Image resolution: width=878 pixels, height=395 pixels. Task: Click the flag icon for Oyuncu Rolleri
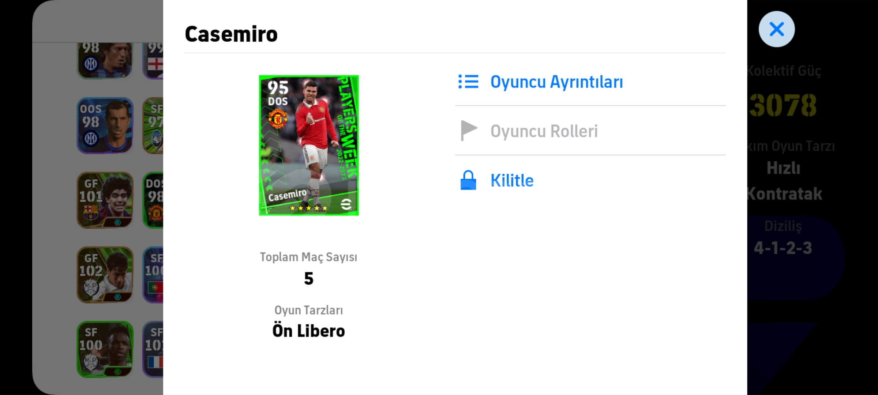coord(469,131)
